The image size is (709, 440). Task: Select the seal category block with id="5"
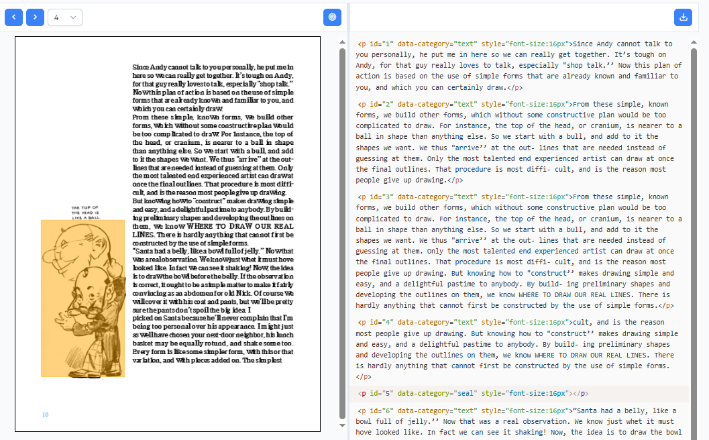[519, 394]
